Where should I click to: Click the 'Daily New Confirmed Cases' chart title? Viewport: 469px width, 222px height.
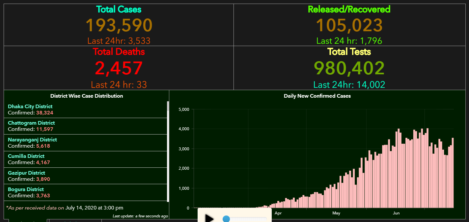tap(317, 96)
